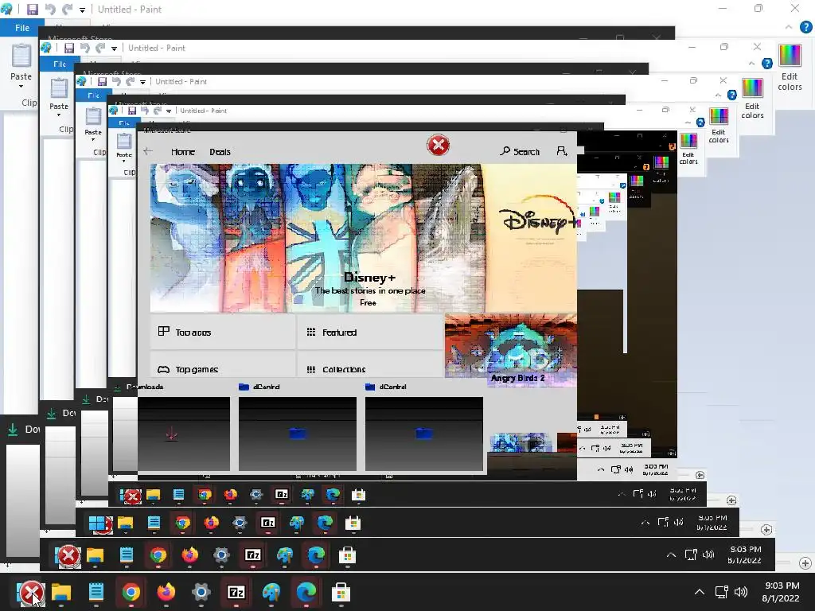Viewport: 815px width, 611px height.
Task: Click the blue Help icon in outermost Paint
Action: [x=805, y=27]
